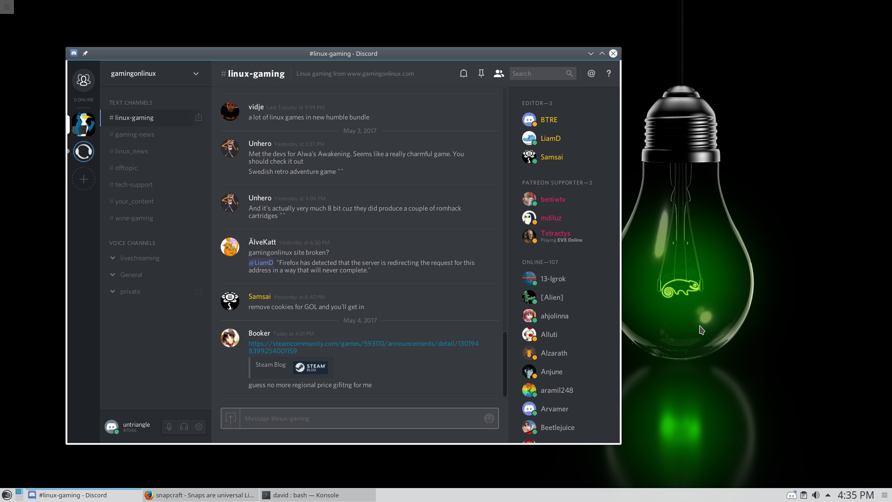
Task: Toggle microphone mute button
Action: click(169, 427)
